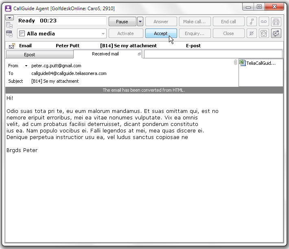Click the undock icon on Received mail tab
The image size is (289, 249).
139,54
